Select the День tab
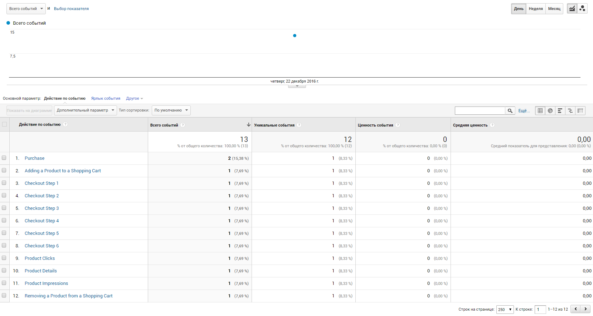The height and width of the screenshot is (316, 593). coord(519,9)
